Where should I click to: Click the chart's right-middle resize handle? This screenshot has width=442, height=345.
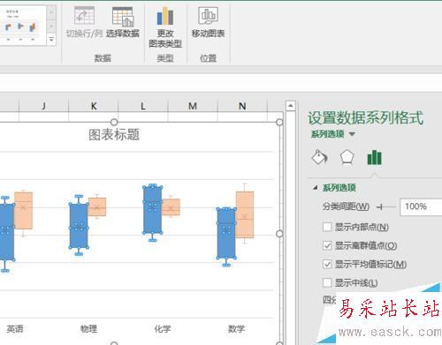tap(279, 234)
